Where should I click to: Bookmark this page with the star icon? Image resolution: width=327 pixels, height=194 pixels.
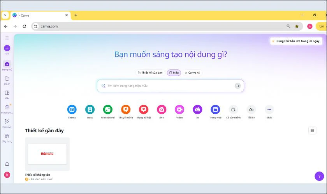[297, 26]
